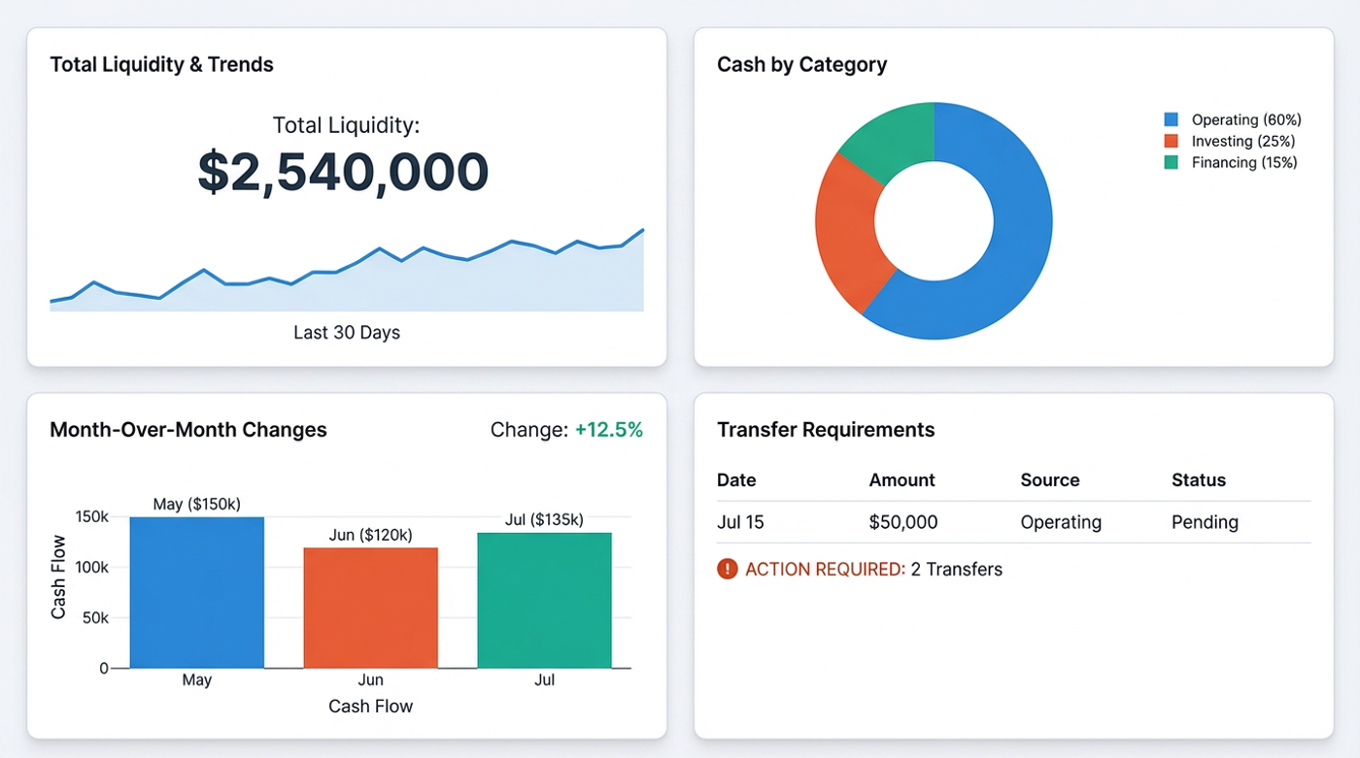The width and height of the screenshot is (1360, 758).
Task: Click the Total Liquidity & Trends heading
Action: pyautogui.click(x=161, y=65)
